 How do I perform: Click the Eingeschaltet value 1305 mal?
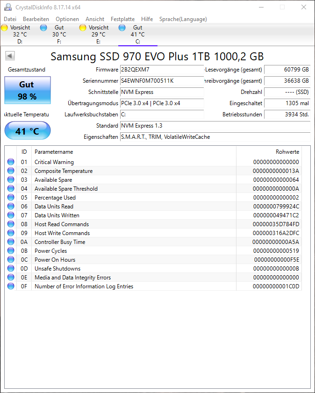[x=287, y=103]
